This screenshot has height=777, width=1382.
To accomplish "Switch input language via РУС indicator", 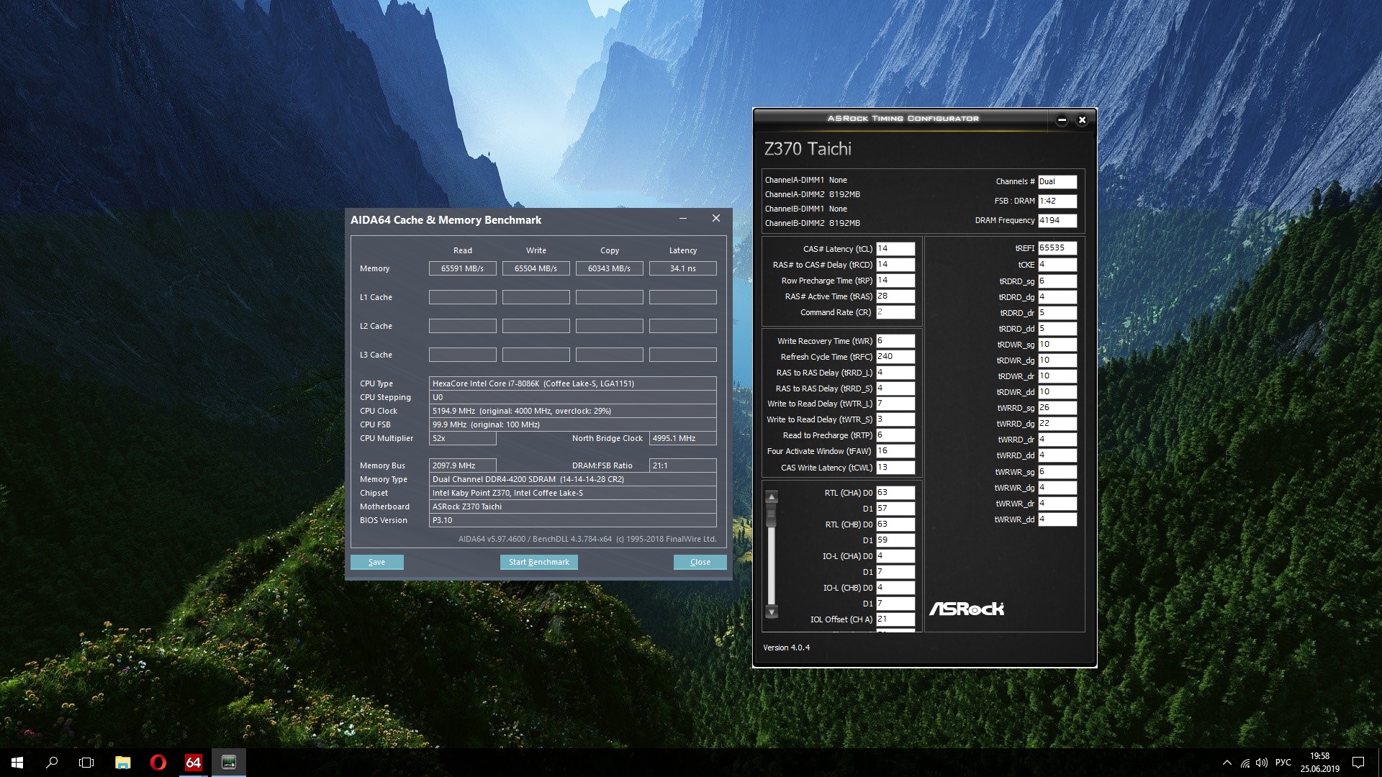I will coord(1283,763).
